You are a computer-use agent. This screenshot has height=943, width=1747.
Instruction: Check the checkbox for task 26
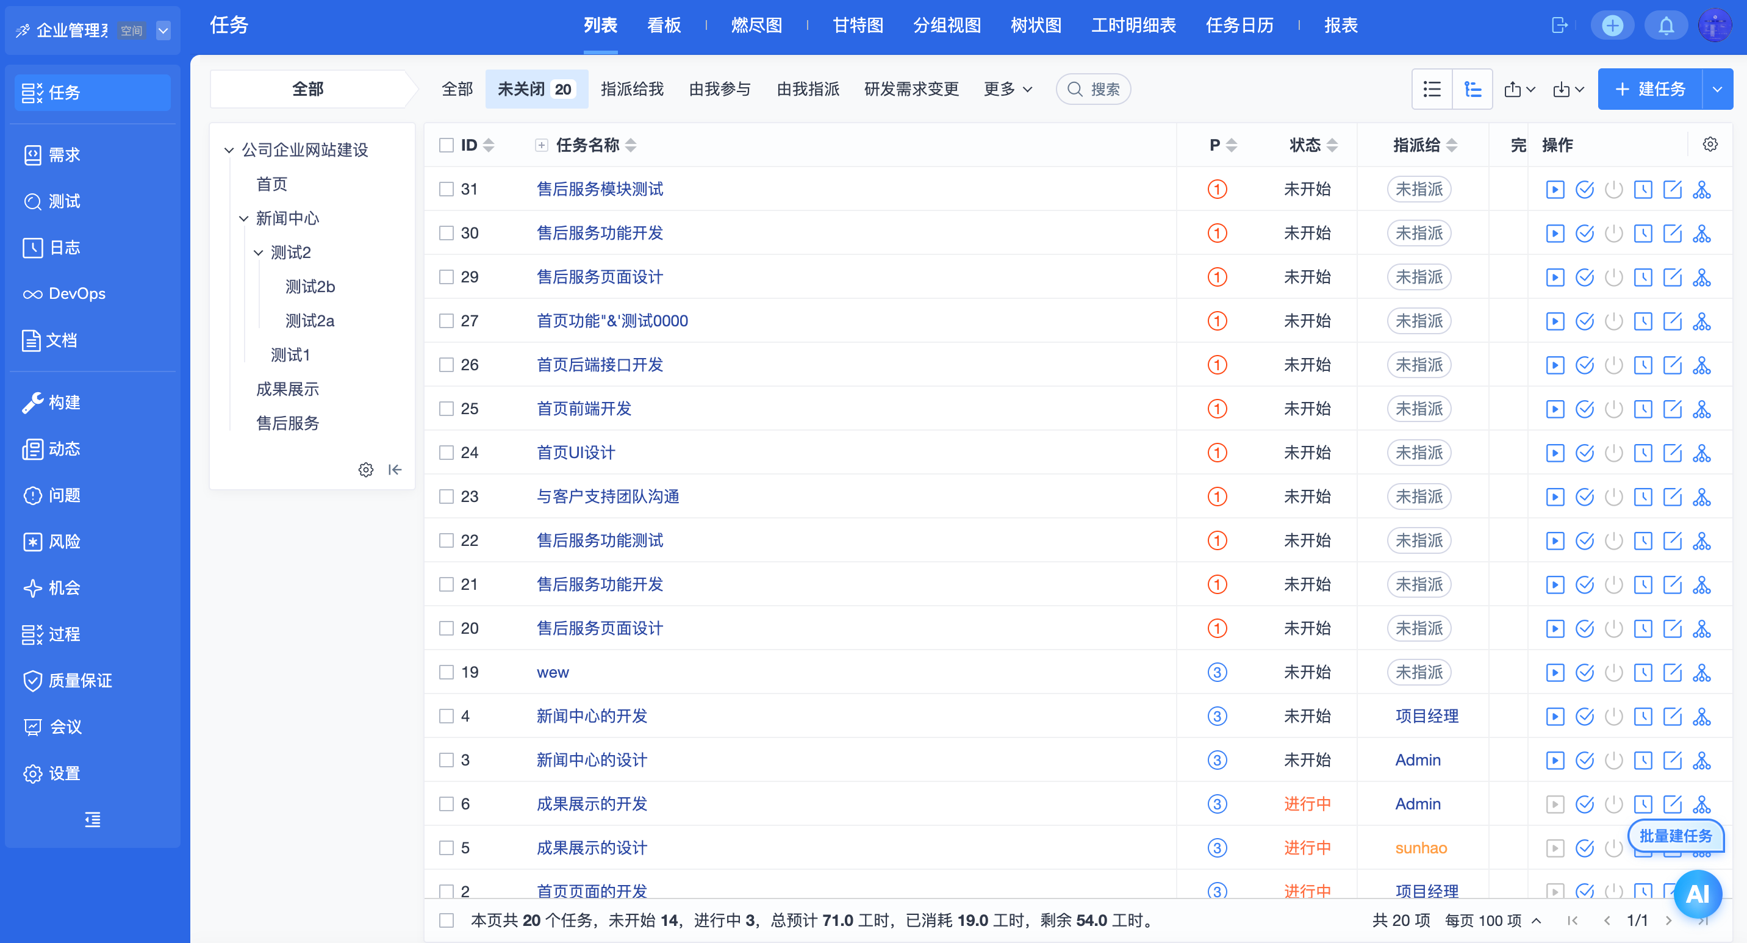click(447, 365)
